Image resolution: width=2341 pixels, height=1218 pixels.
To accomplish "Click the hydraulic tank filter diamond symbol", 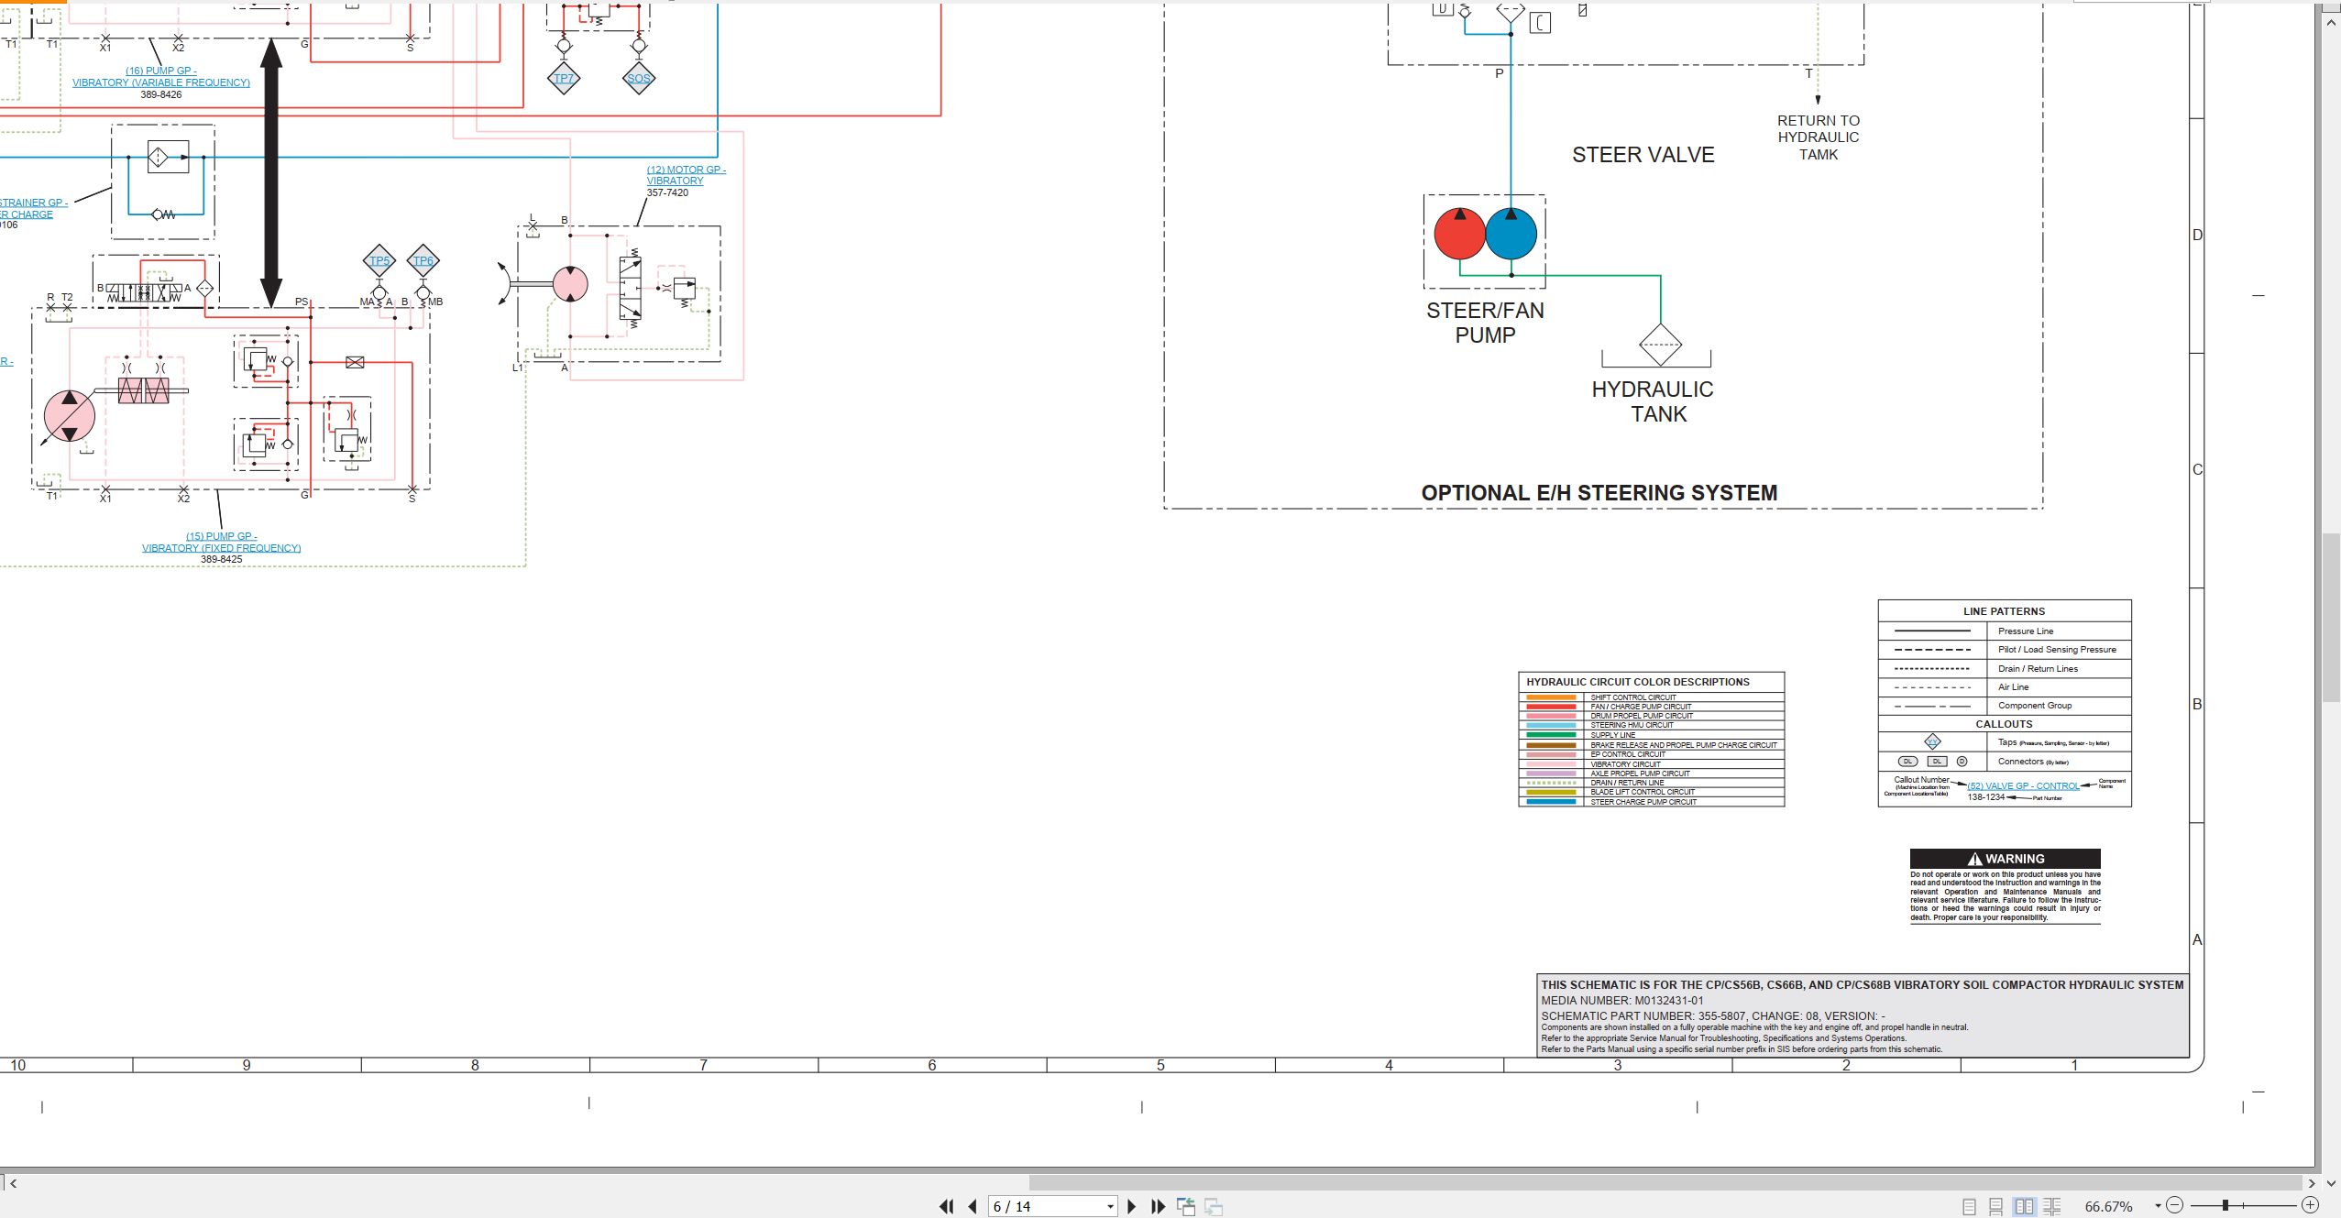I will [1660, 346].
